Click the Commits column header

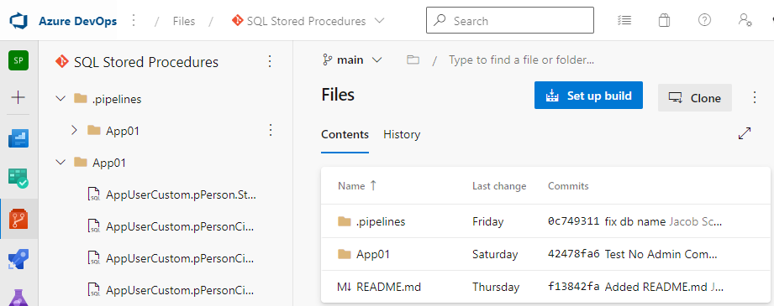(568, 186)
